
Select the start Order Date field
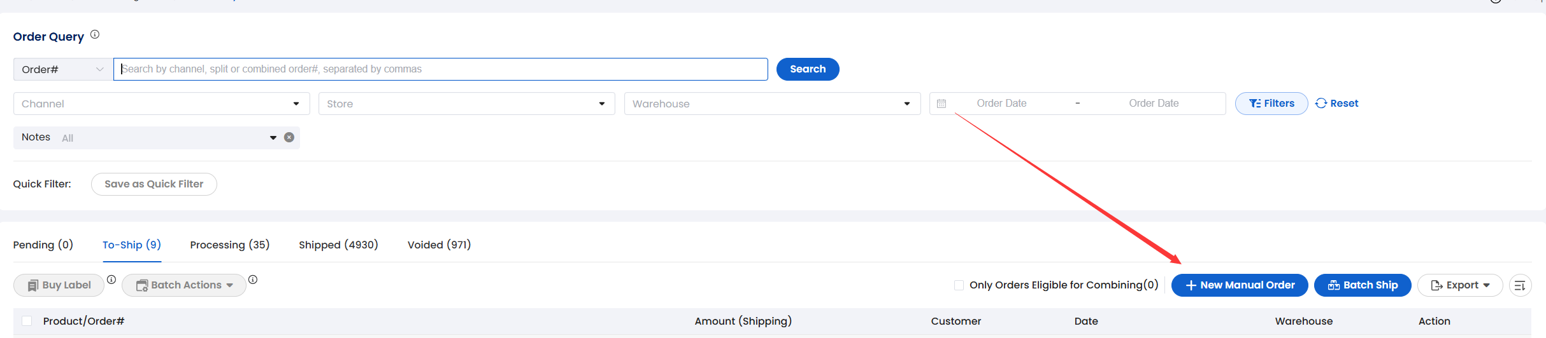pos(1001,104)
